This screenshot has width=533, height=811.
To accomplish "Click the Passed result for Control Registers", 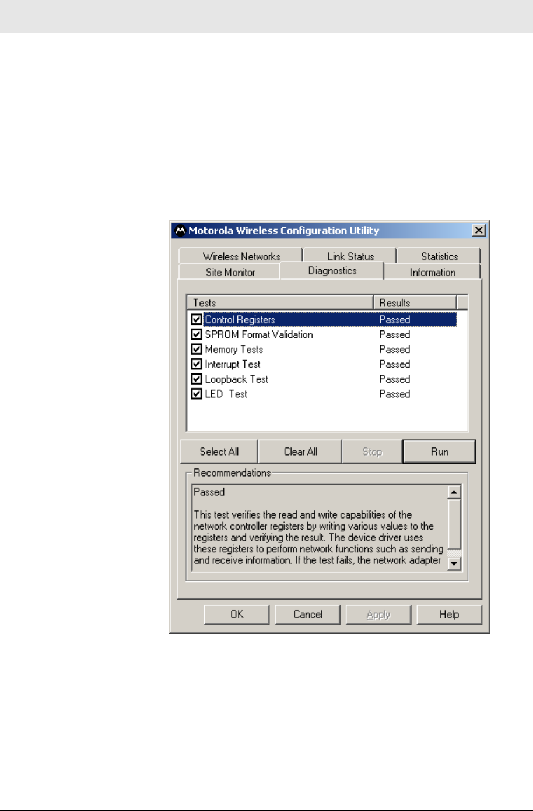I will click(x=395, y=319).
